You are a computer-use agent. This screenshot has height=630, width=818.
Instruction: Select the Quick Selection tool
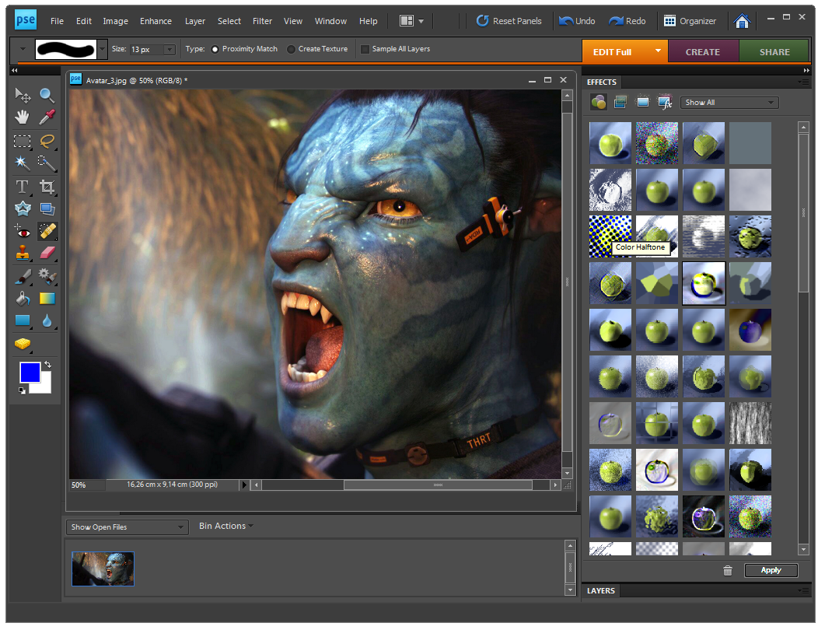(x=47, y=163)
